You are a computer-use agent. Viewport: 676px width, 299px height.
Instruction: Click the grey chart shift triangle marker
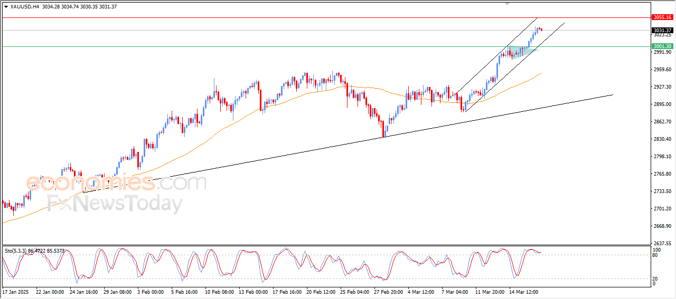[508, 4]
